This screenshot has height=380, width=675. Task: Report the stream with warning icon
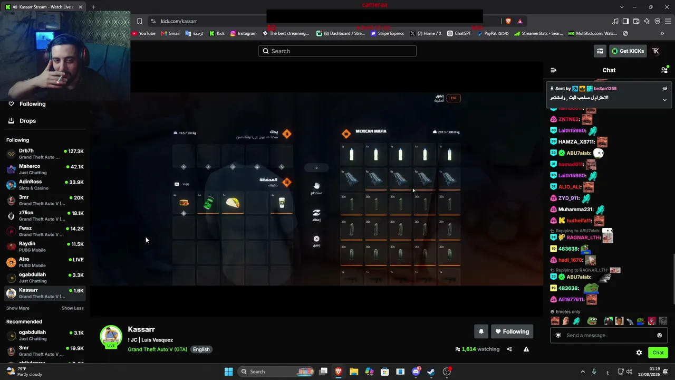tap(526, 349)
